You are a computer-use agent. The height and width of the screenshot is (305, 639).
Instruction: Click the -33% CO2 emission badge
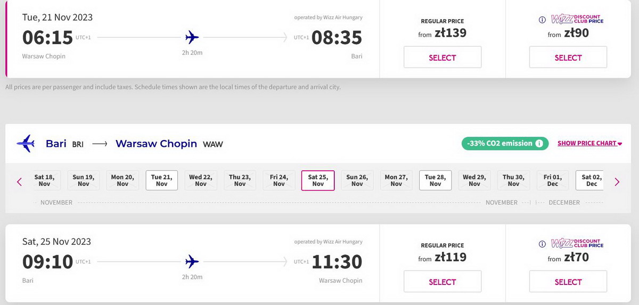pyautogui.click(x=505, y=143)
